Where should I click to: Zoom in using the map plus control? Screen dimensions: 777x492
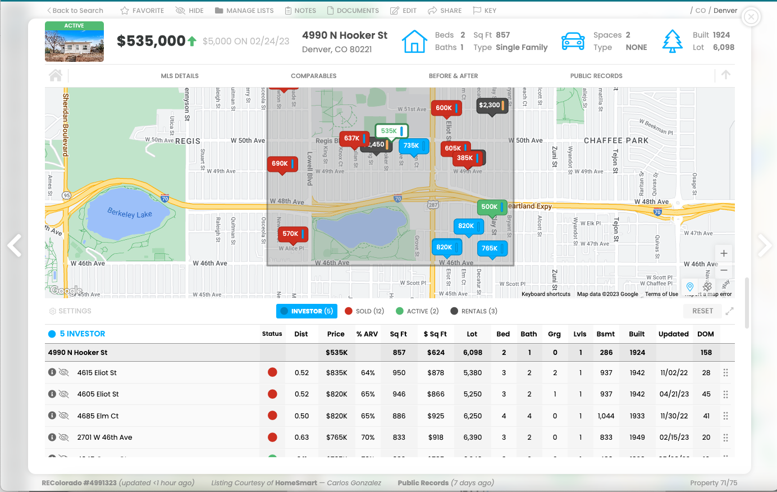[724, 253]
